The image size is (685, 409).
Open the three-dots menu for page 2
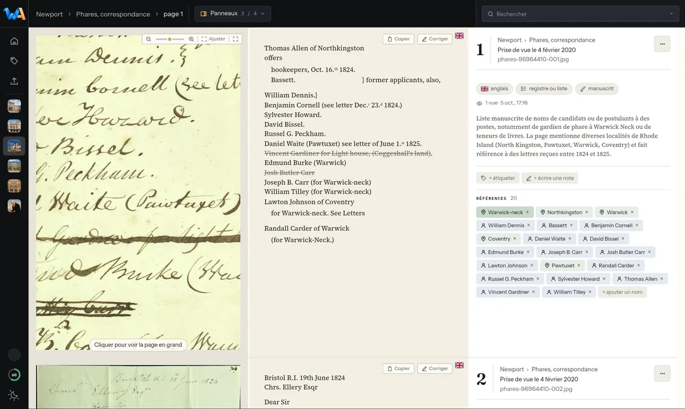[x=663, y=374]
